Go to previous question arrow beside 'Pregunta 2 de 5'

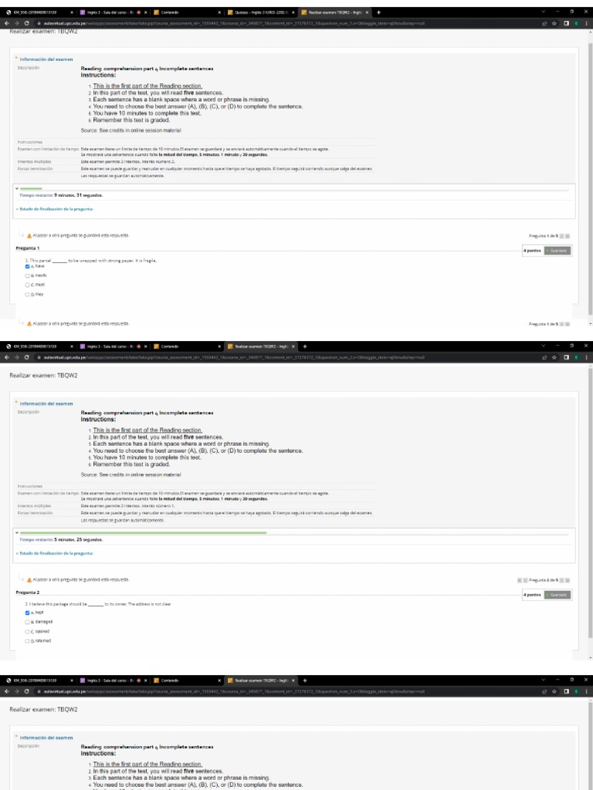coord(525,580)
